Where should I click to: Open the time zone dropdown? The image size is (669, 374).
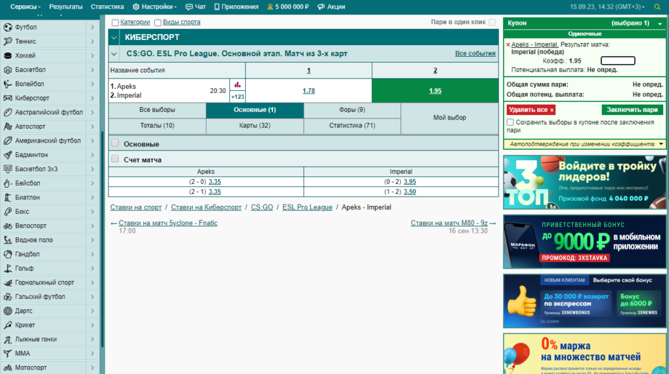pos(607,7)
